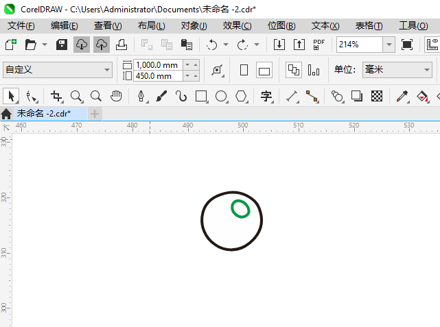
Task: Pick the Polygon tool
Action: point(241,97)
